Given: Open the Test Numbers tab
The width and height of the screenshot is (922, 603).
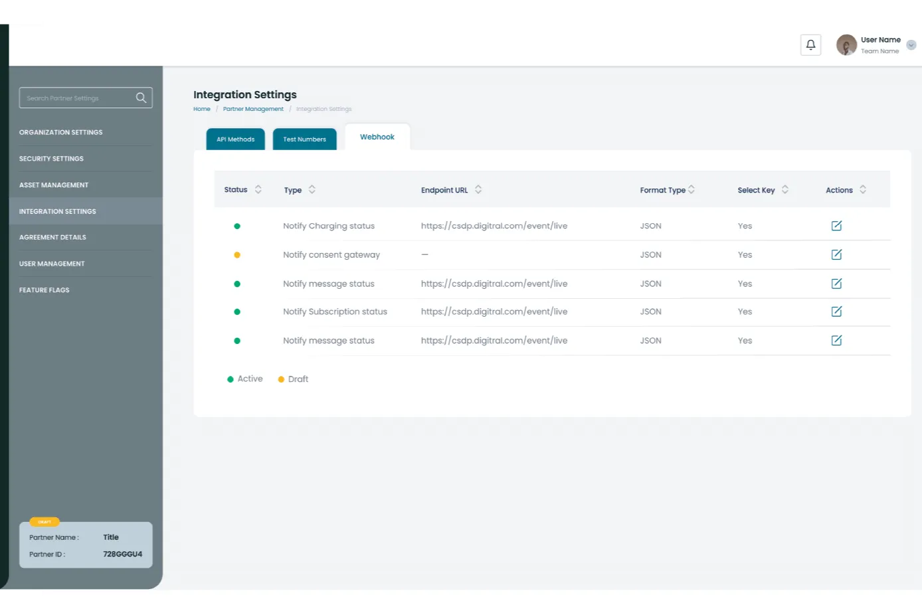Looking at the screenshot, I should (x=304, y=139).
